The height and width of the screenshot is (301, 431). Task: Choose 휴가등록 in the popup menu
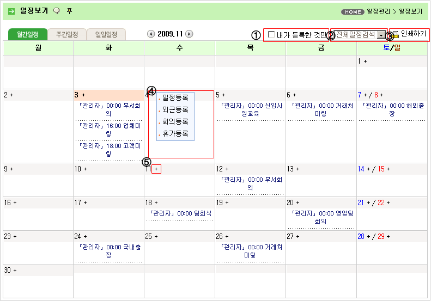(175, 133)
